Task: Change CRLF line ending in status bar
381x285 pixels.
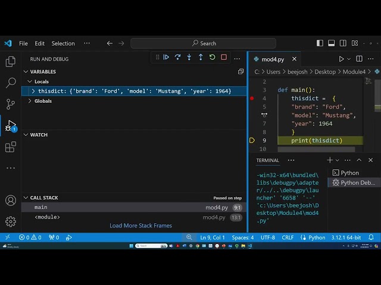Action: pyautogui.click(x=288, y=237)
